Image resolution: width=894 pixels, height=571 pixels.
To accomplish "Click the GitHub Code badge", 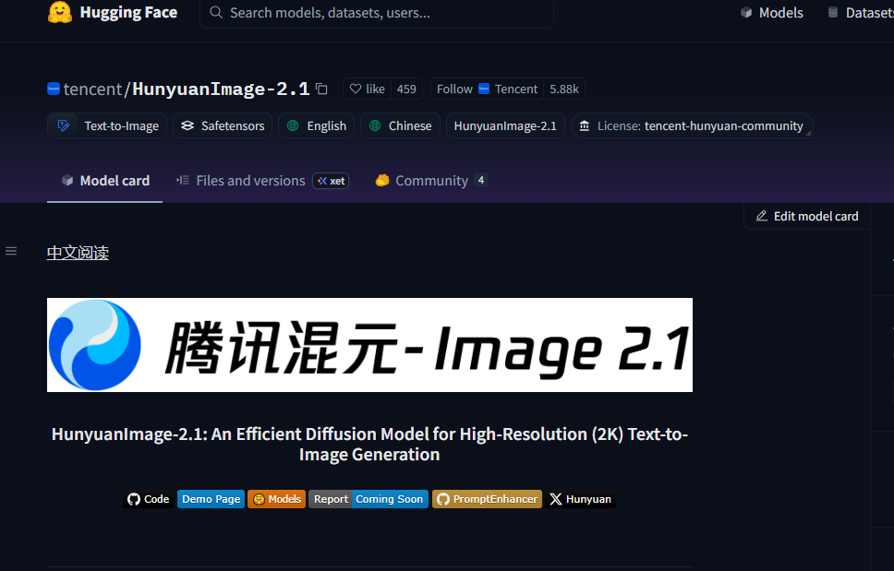I will (x=148, y=499).
